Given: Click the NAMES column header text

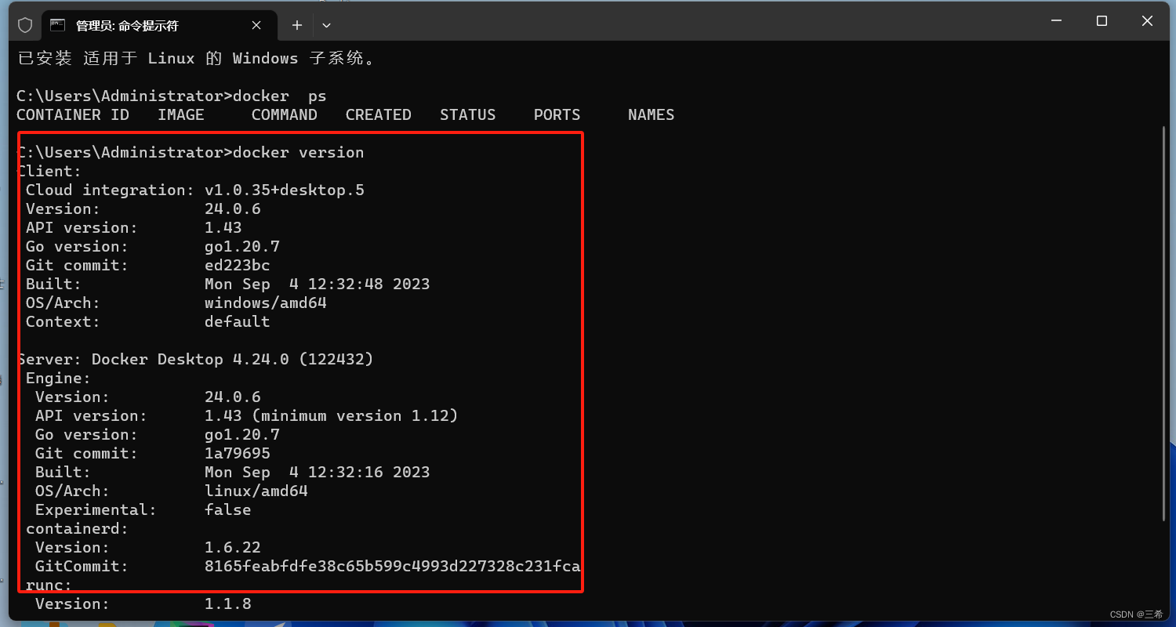Looking at the screenshot, I should [x=652, y=114].
